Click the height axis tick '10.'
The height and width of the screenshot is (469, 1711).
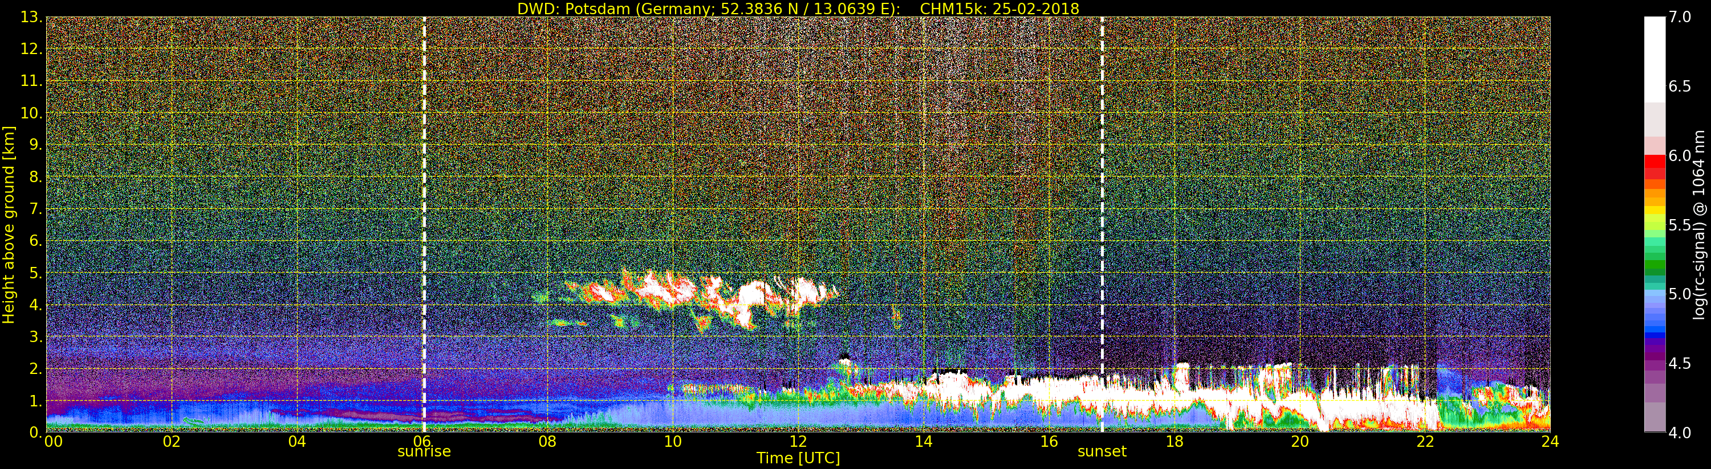pos(31,113)
